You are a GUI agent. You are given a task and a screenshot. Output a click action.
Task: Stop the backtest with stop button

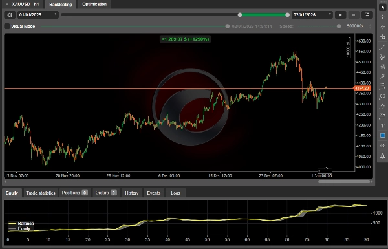click(354, 15)
